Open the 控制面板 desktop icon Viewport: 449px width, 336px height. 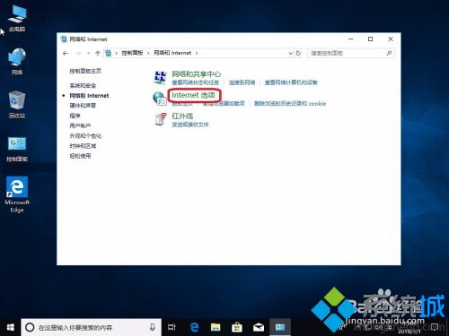[17, 150]
